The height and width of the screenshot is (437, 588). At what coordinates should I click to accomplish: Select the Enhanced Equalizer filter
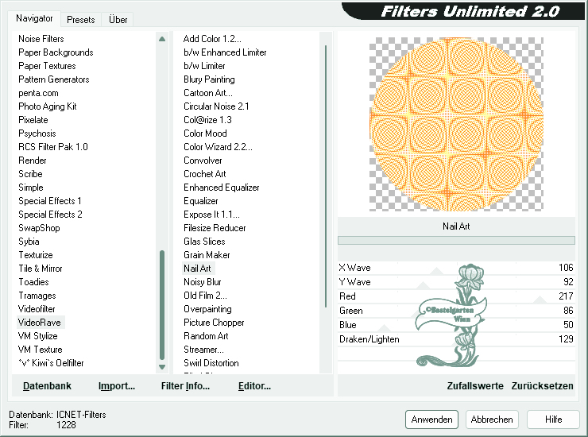click(221, 188)
